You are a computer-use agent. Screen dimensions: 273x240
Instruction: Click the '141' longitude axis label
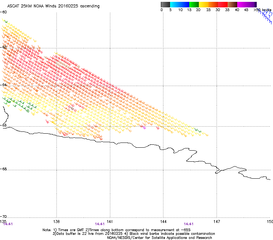click(x=110, y=222)
